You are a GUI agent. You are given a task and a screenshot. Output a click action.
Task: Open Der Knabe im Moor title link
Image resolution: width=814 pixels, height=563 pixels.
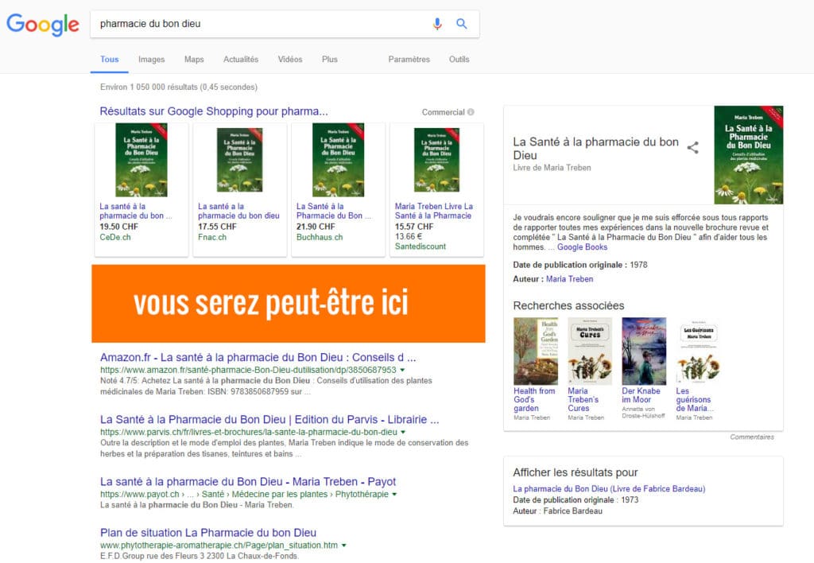point(642,395)
